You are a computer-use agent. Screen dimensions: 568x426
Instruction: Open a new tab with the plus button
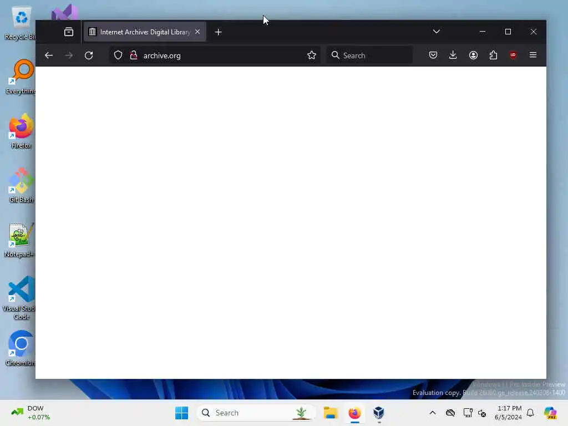click(x=218, y=32)
